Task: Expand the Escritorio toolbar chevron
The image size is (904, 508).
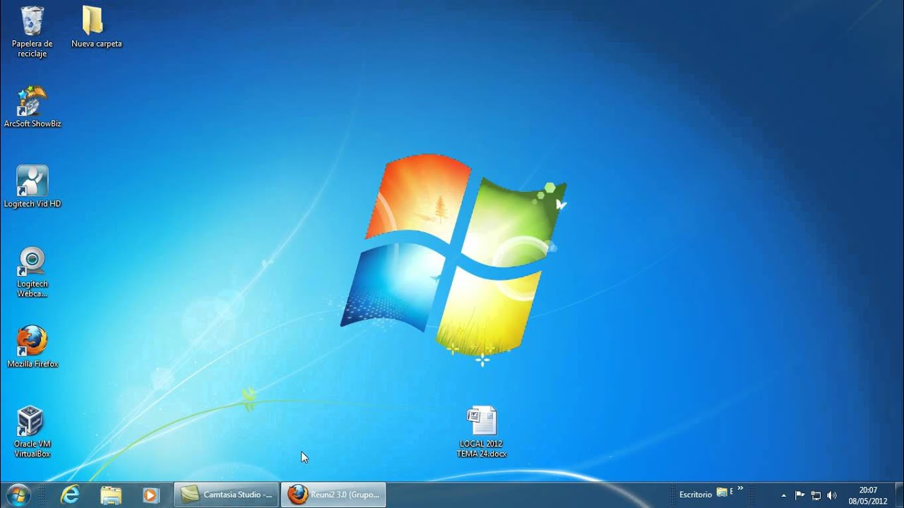Action: (740, 488)
